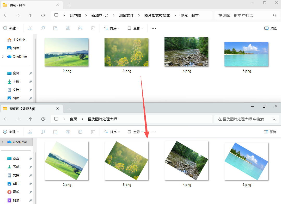
Task: Select 3.png thumbnail in top window
Action: pos(126,52)
